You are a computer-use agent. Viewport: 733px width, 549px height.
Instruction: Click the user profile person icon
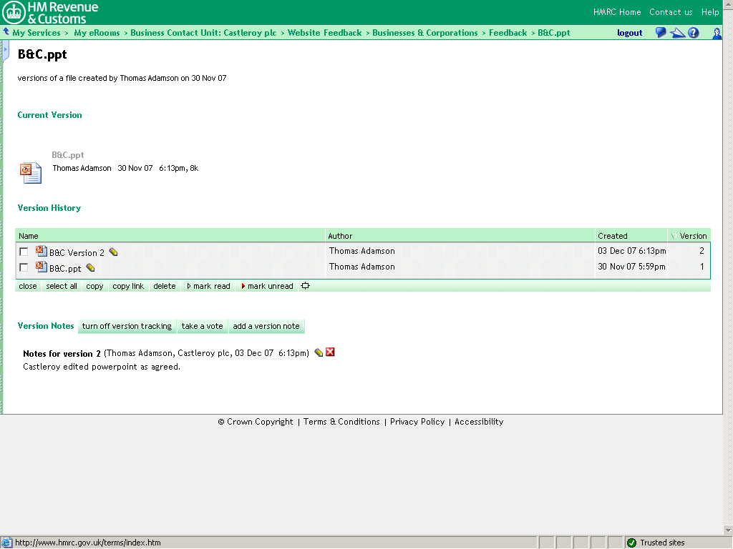717,33
